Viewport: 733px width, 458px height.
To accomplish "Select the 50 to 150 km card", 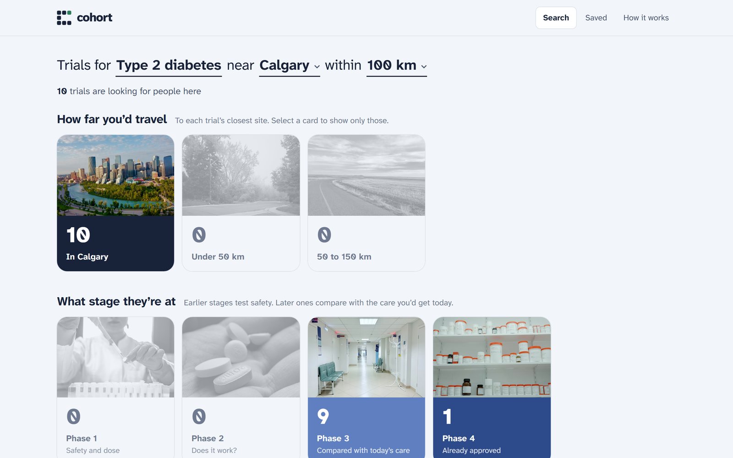I will (366, 203).
